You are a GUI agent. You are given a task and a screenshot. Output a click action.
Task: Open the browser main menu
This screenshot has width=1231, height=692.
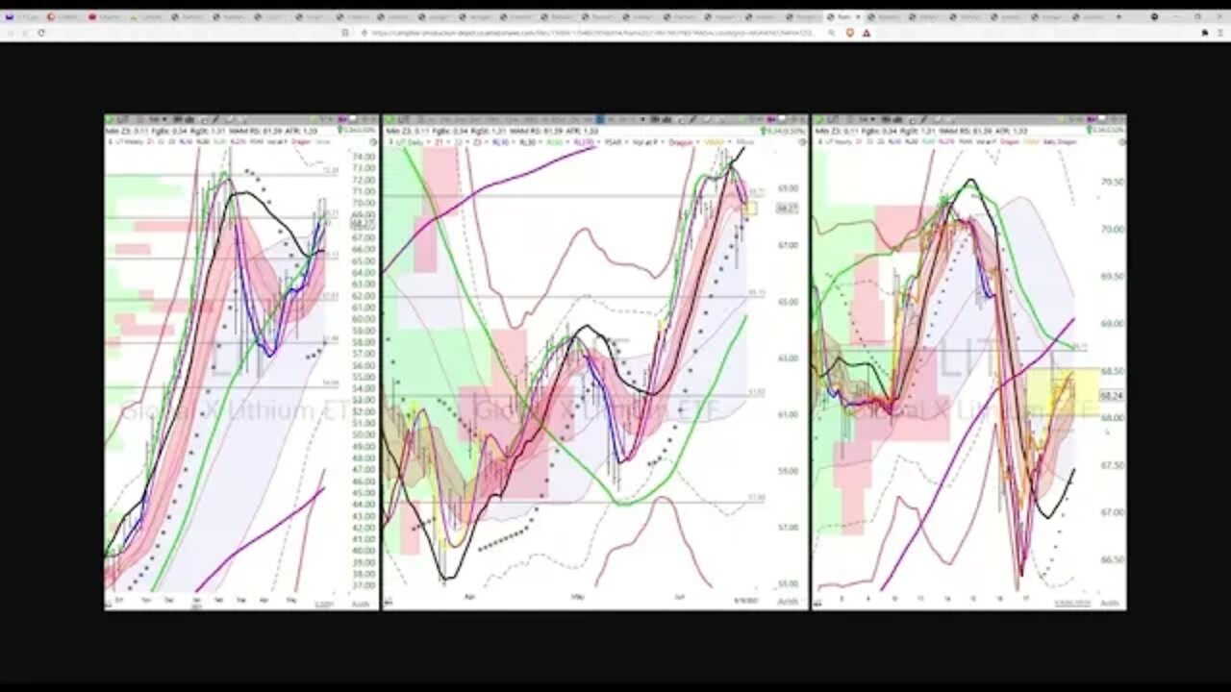click(x=1219, y=32)
